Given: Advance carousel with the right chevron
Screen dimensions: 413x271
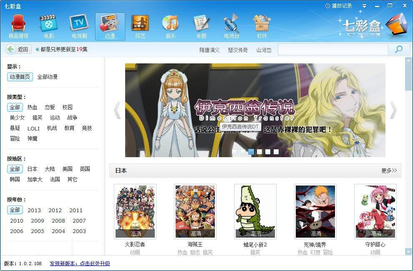Looking at the screenshot, I should point(393,110).
